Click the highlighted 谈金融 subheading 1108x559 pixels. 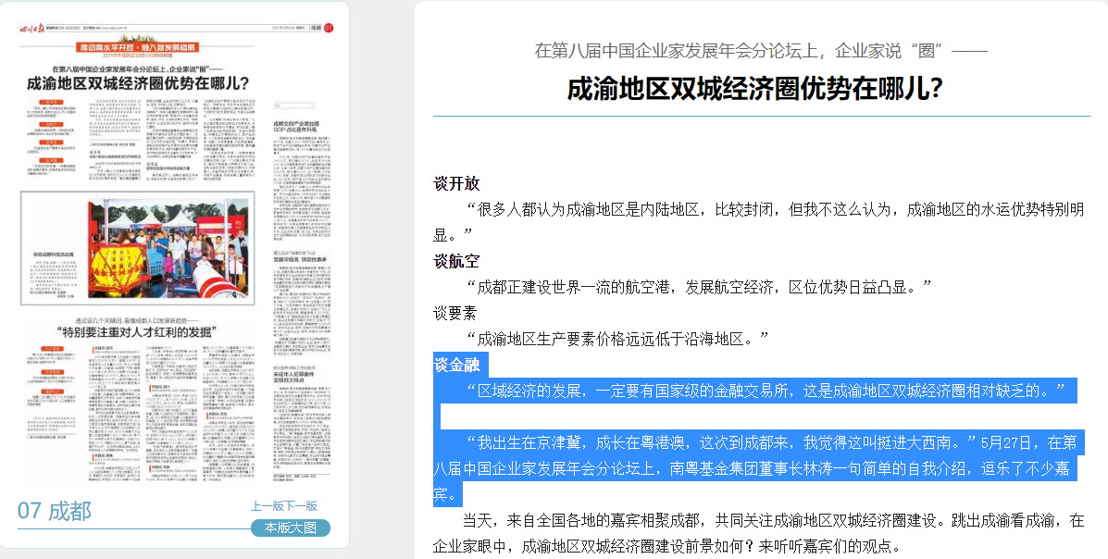click(456, 365)
